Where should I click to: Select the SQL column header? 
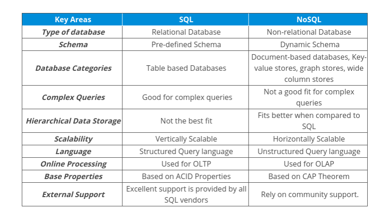pos(185,19)
